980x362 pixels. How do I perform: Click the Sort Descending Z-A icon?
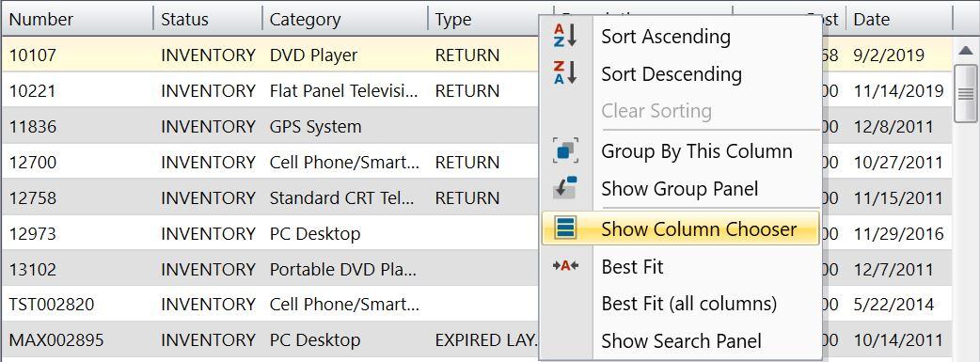point(565,73)
